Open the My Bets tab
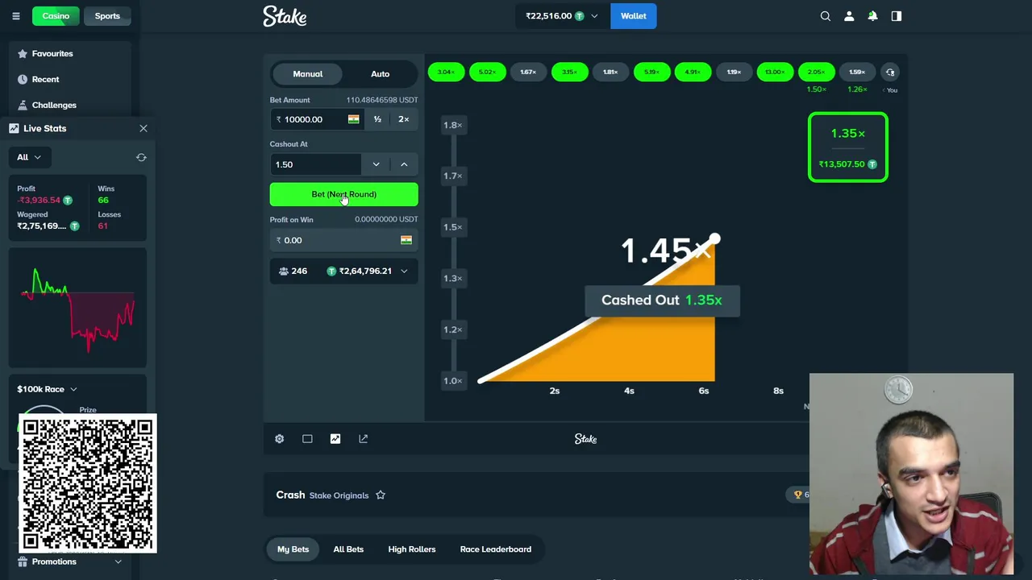The image size is (1032, 580). 293,549
